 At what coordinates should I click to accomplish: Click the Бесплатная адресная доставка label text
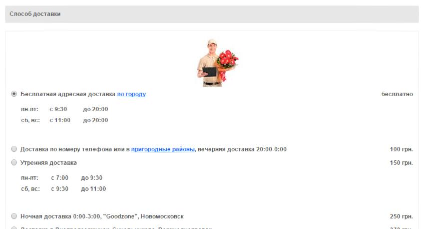point(68,94)
